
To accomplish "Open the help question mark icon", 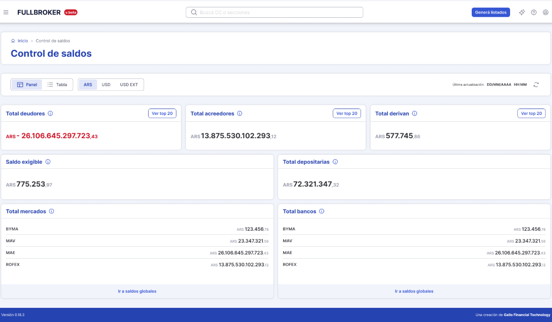I will (x=534, y=12).
